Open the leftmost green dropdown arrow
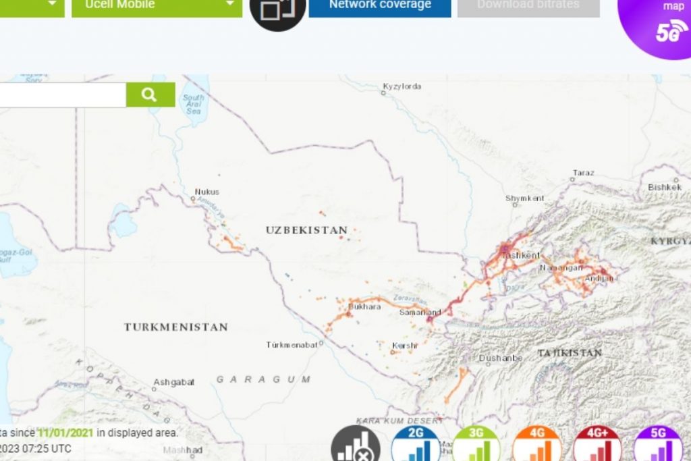The width and height of the screenshot is (691, 461). 52,3
